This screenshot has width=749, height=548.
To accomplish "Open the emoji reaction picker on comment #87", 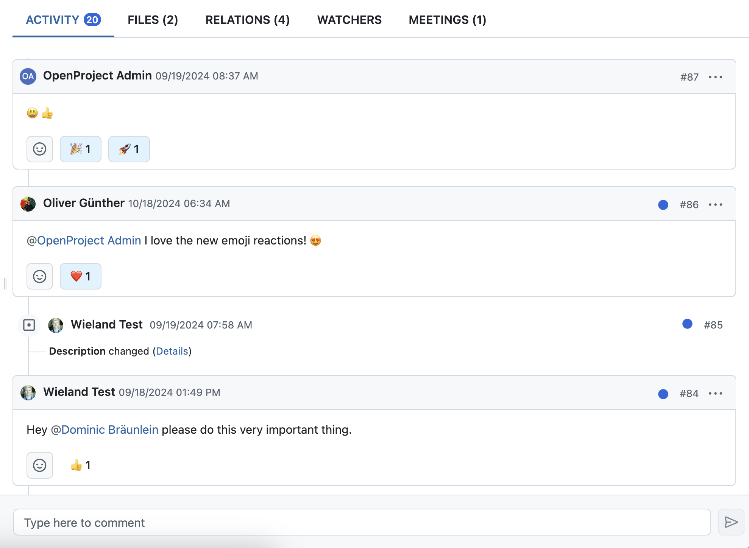I will pyautogui.click(x=39, y=149).
